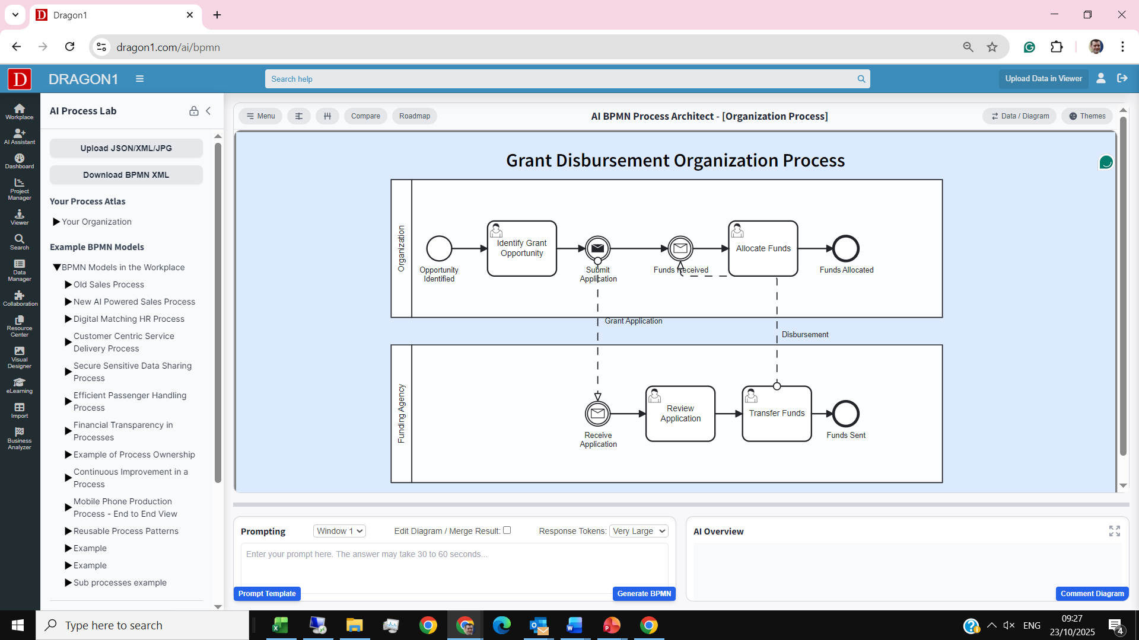The width and height of the screenshot is (1139, 640).
Task: Enable Edit Diagram / Merge Result checkbox
Action: [507, 530]
